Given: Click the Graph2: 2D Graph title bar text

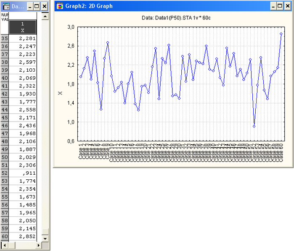Looking at the screenshot, I should point(89,6).
